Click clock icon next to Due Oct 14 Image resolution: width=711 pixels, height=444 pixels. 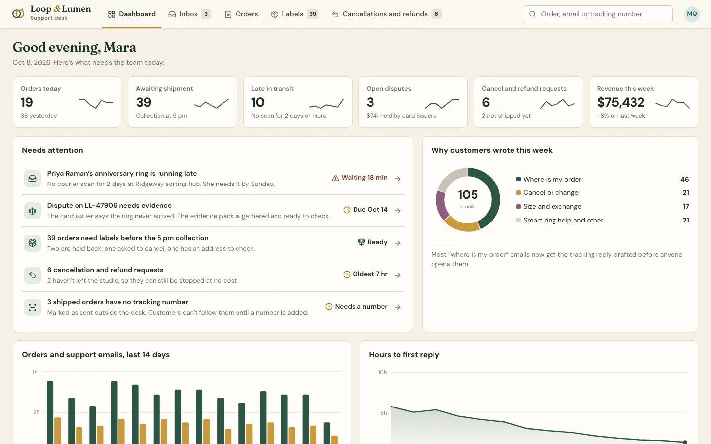(347, 210)
